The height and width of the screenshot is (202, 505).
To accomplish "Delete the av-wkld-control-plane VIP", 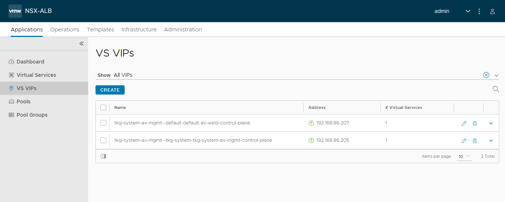I will 475,123.
